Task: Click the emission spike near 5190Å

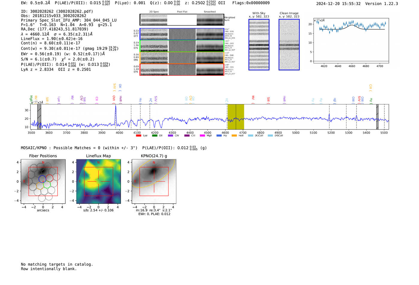Action: tap(329, 117)
